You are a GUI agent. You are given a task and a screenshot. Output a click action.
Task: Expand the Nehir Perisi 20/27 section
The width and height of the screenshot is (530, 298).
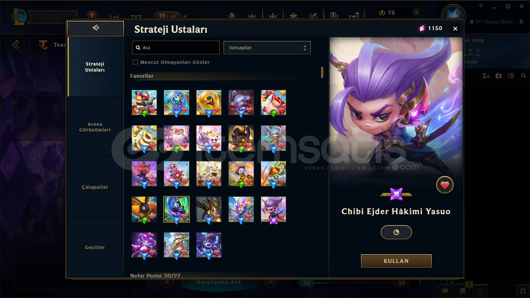(155, 275)
